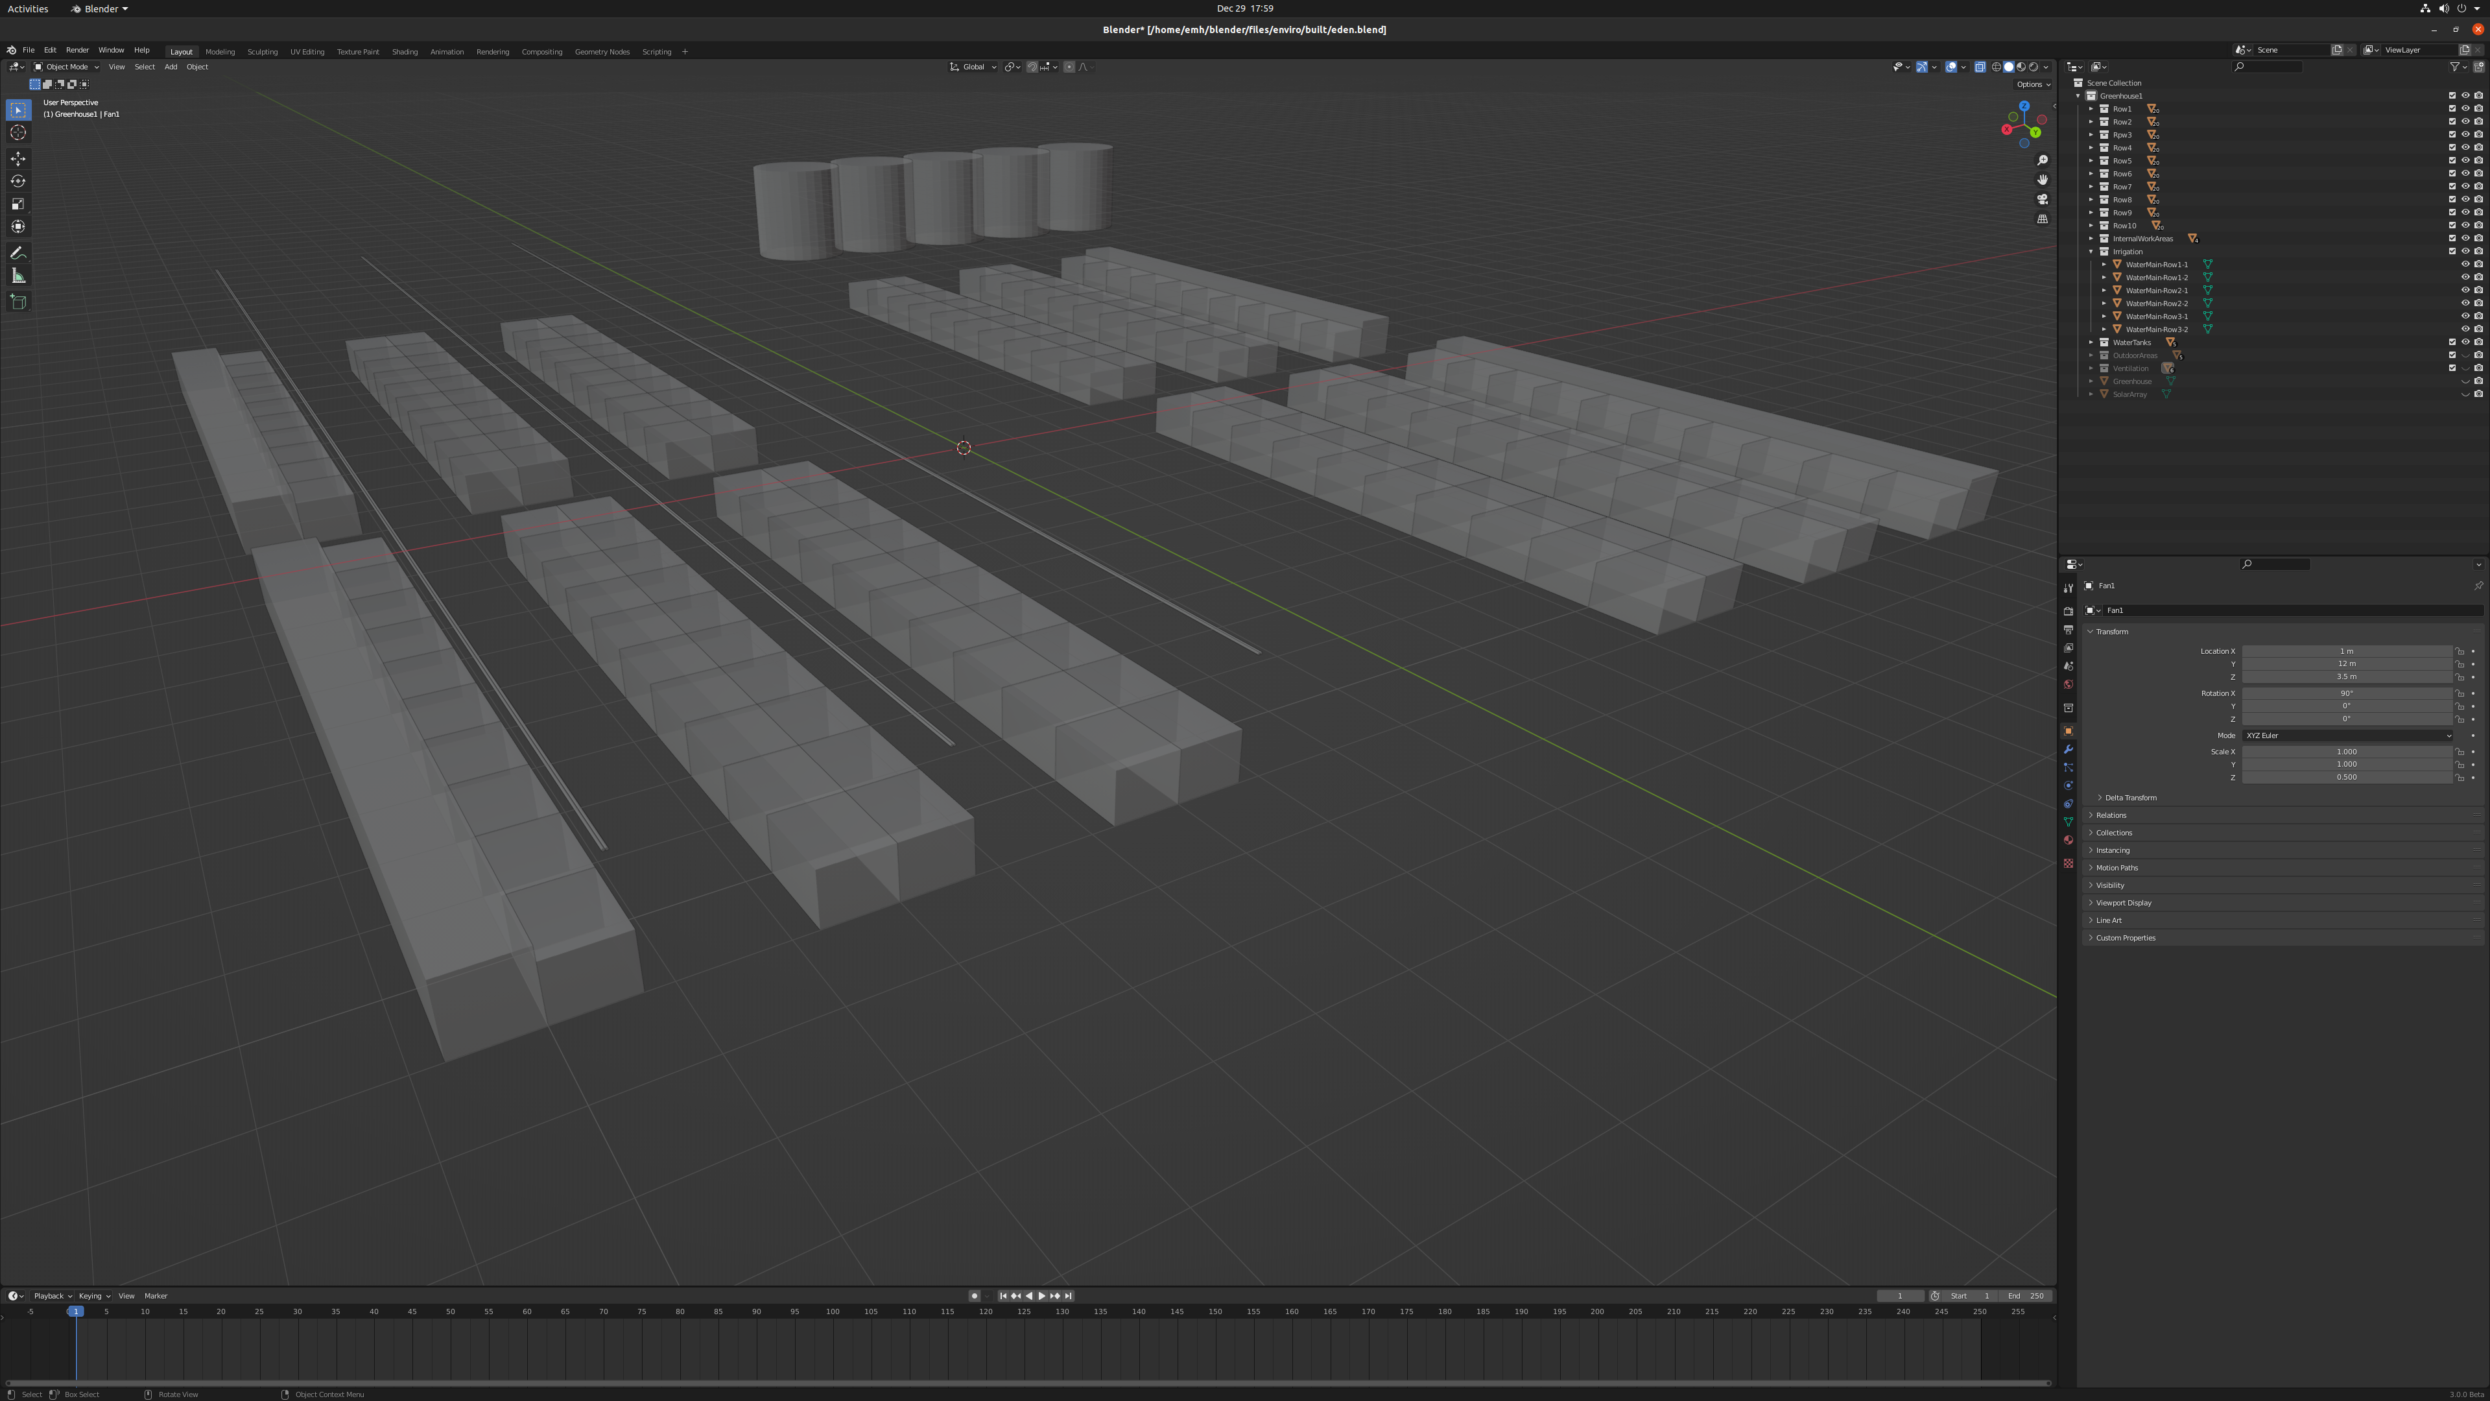Hide WaterMain-Row2-1 in viewport

(2465, 290)
